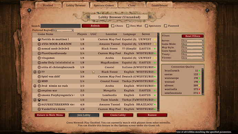
Task: Click the lock icon beside 2vs2 45min no rush
Action: 35,86
